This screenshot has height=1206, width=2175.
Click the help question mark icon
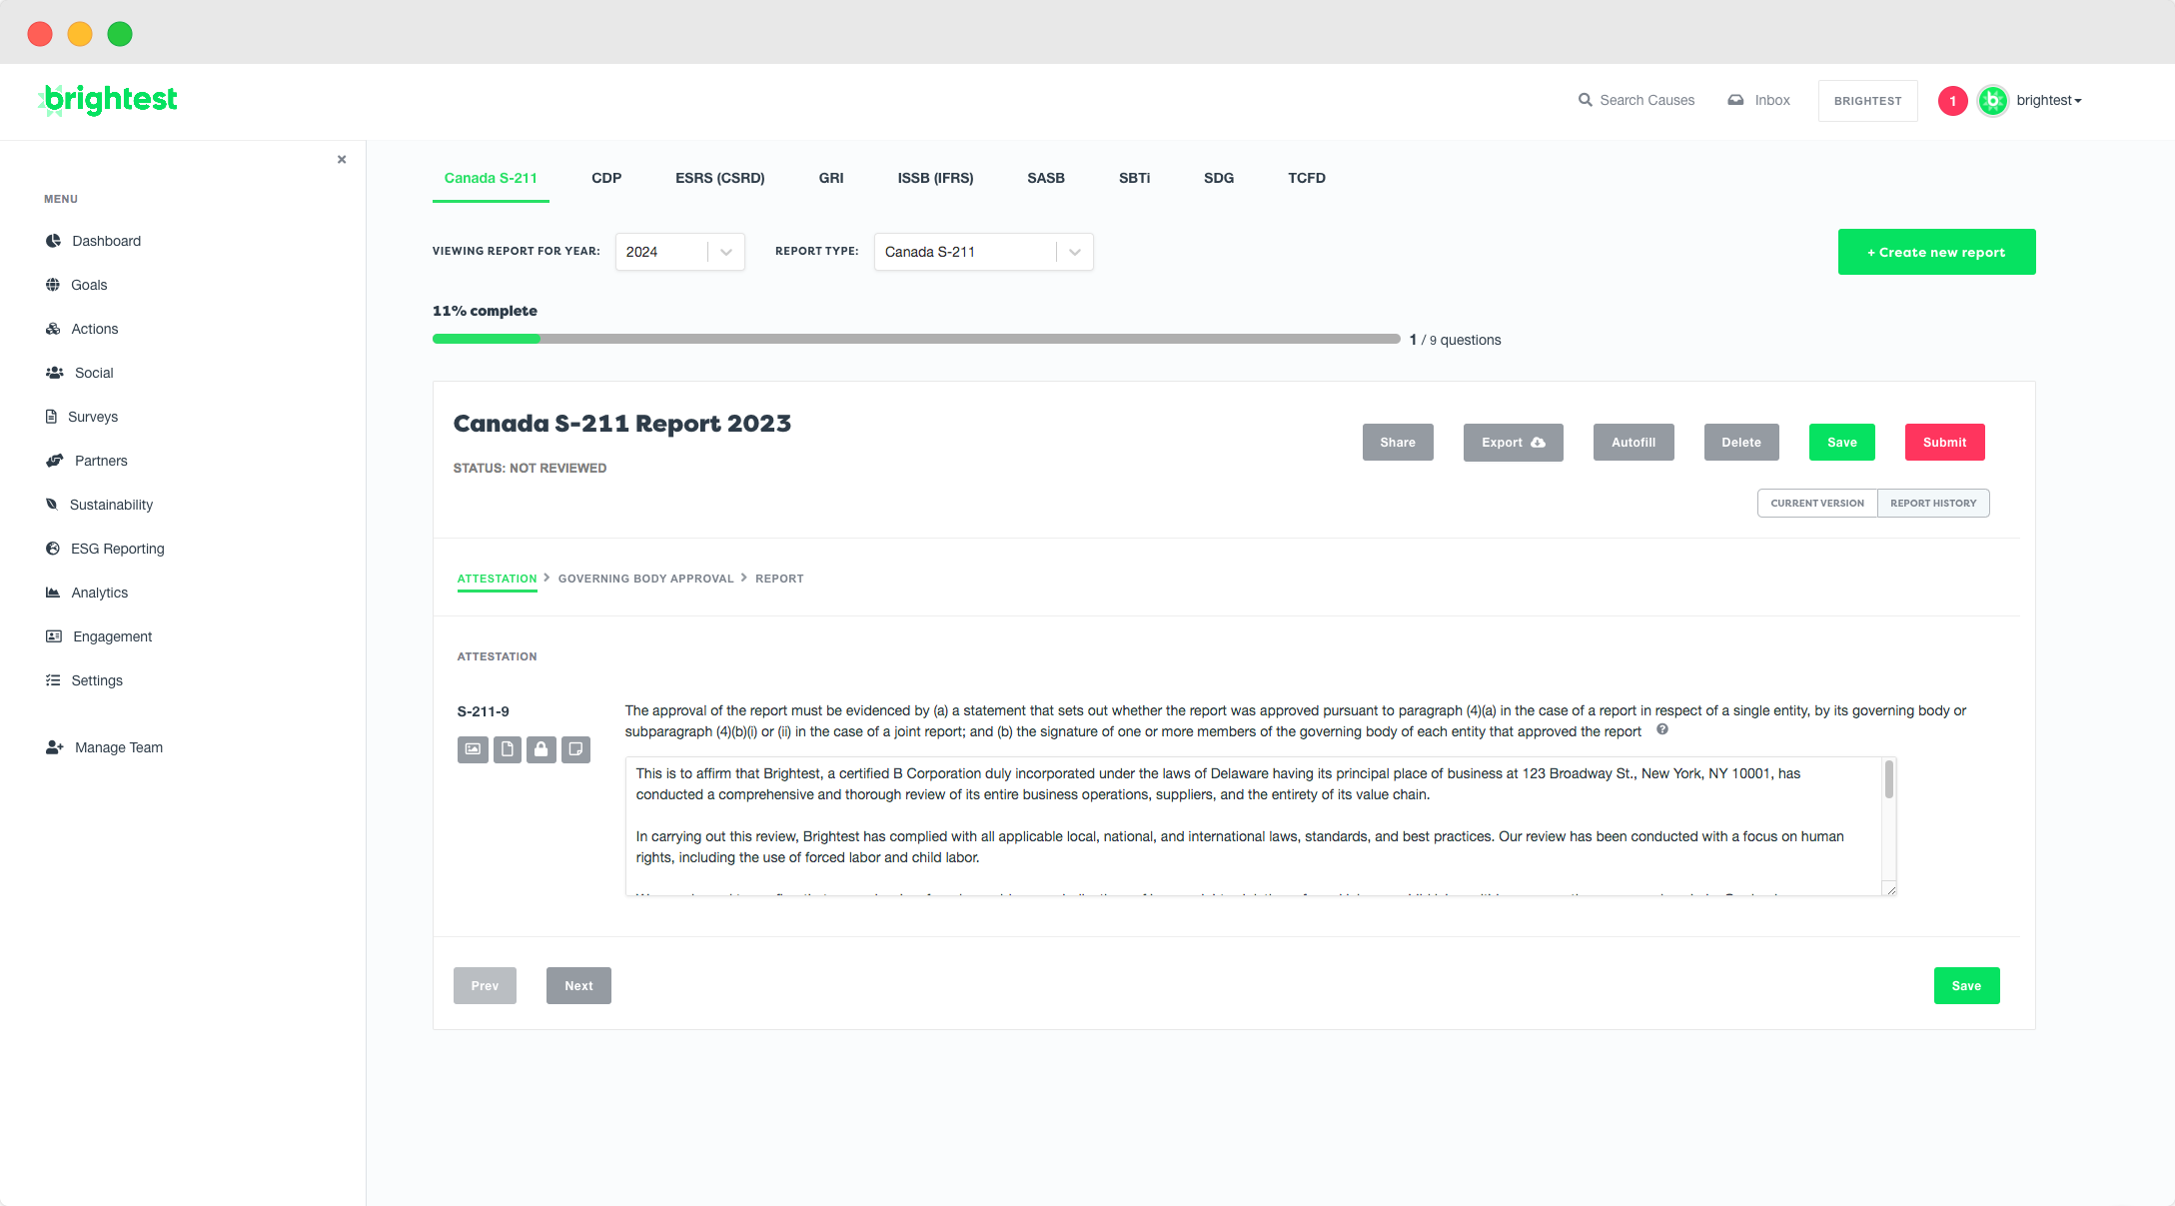[x=1662, y=729]
